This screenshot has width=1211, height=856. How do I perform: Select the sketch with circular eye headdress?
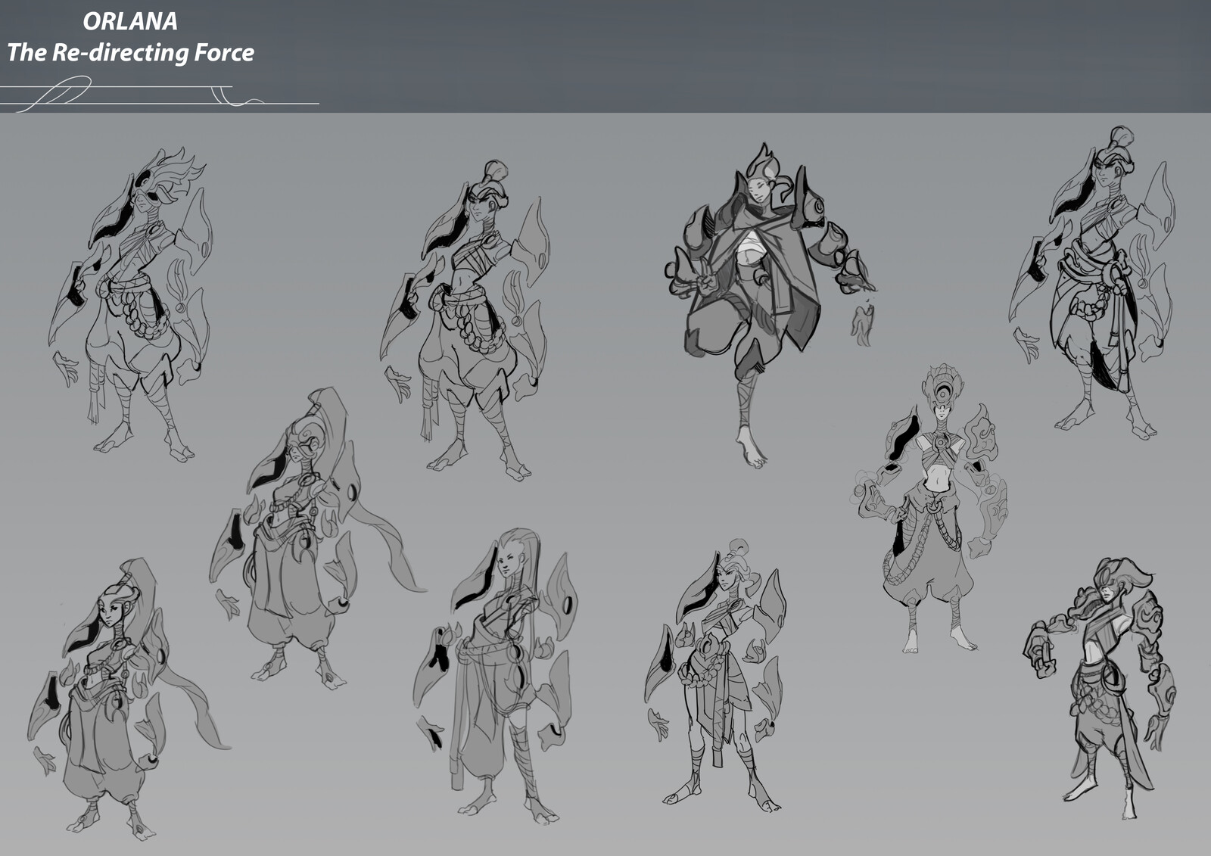pyautogui.click(x=932, y=509)
